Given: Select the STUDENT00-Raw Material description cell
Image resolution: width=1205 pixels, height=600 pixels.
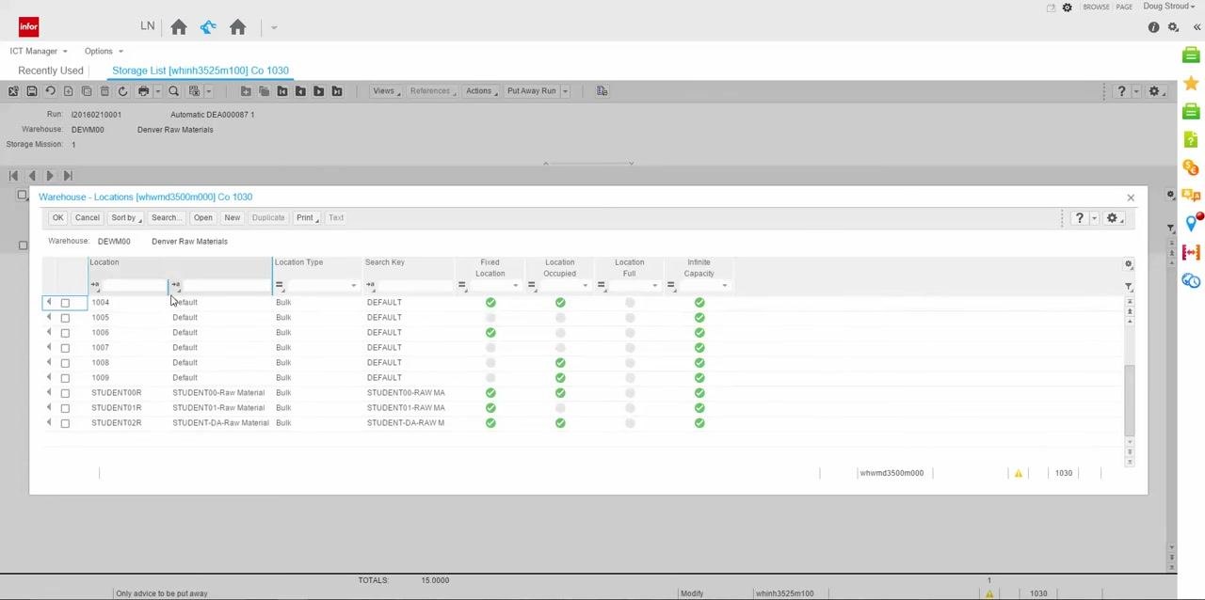Looking at the screenshot, I should tap(218, 393).
